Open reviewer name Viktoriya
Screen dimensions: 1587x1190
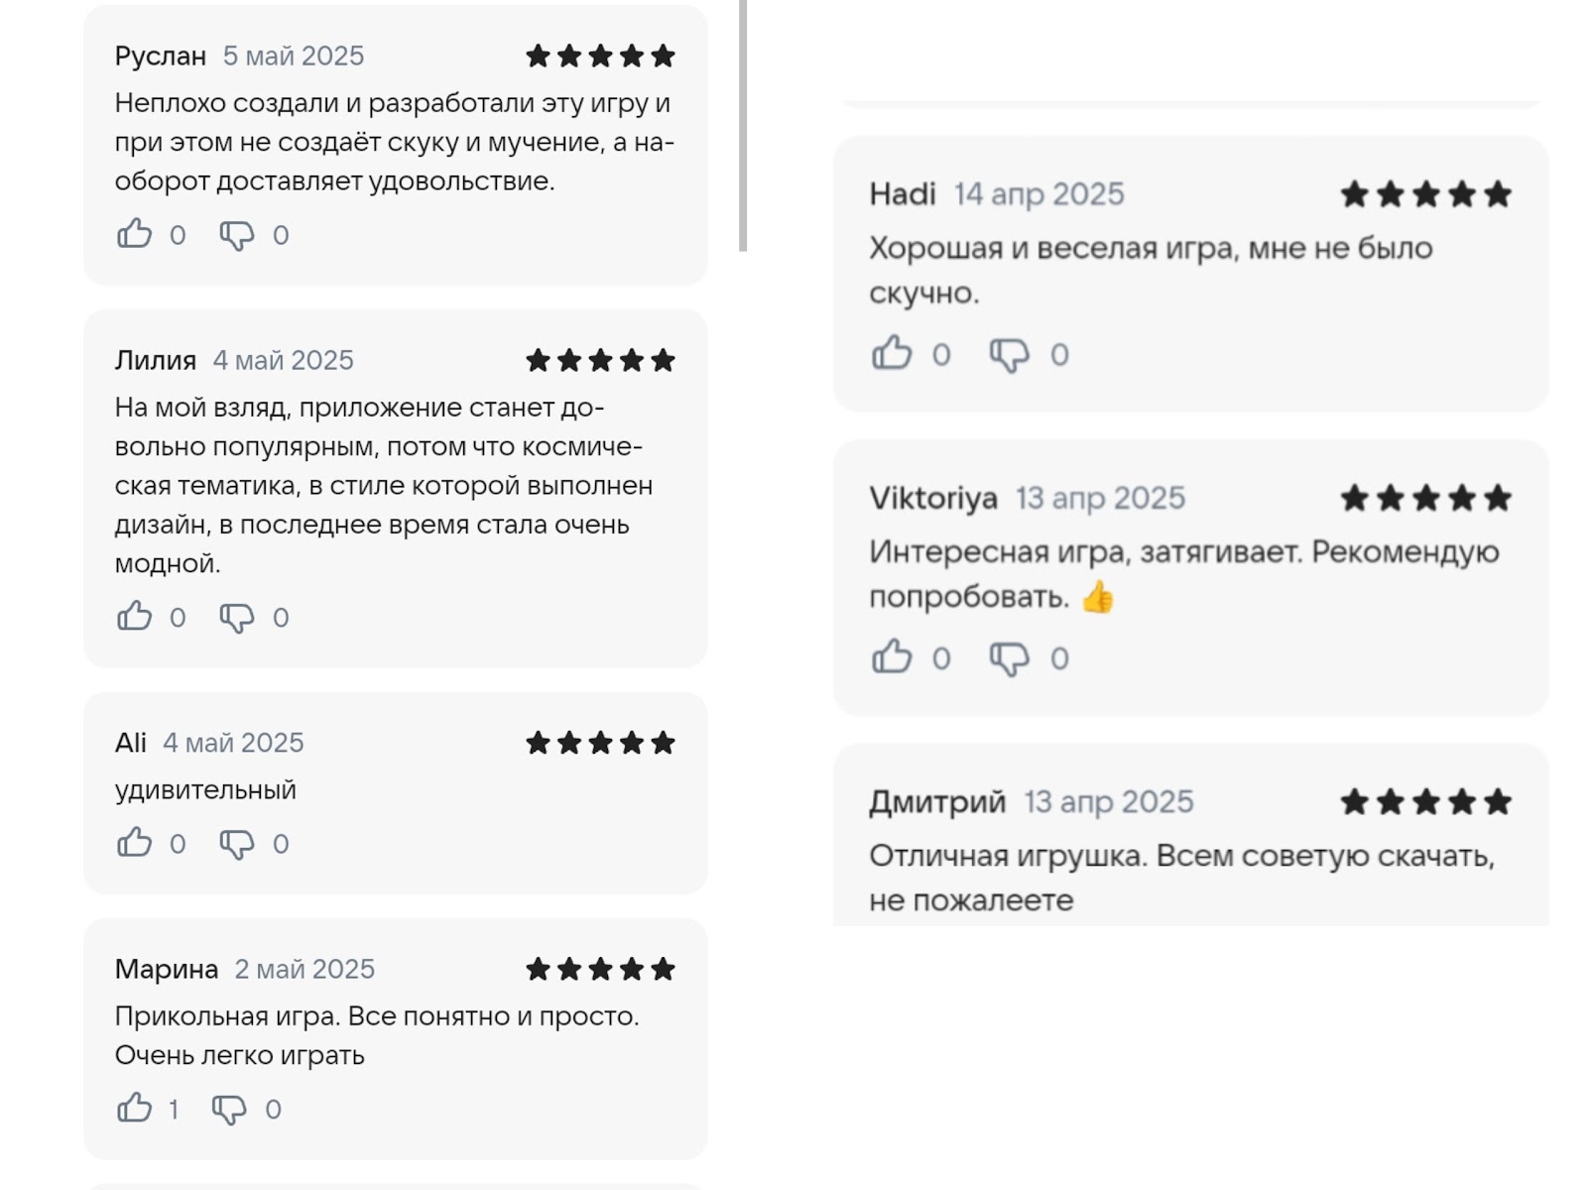click(933, 498)
